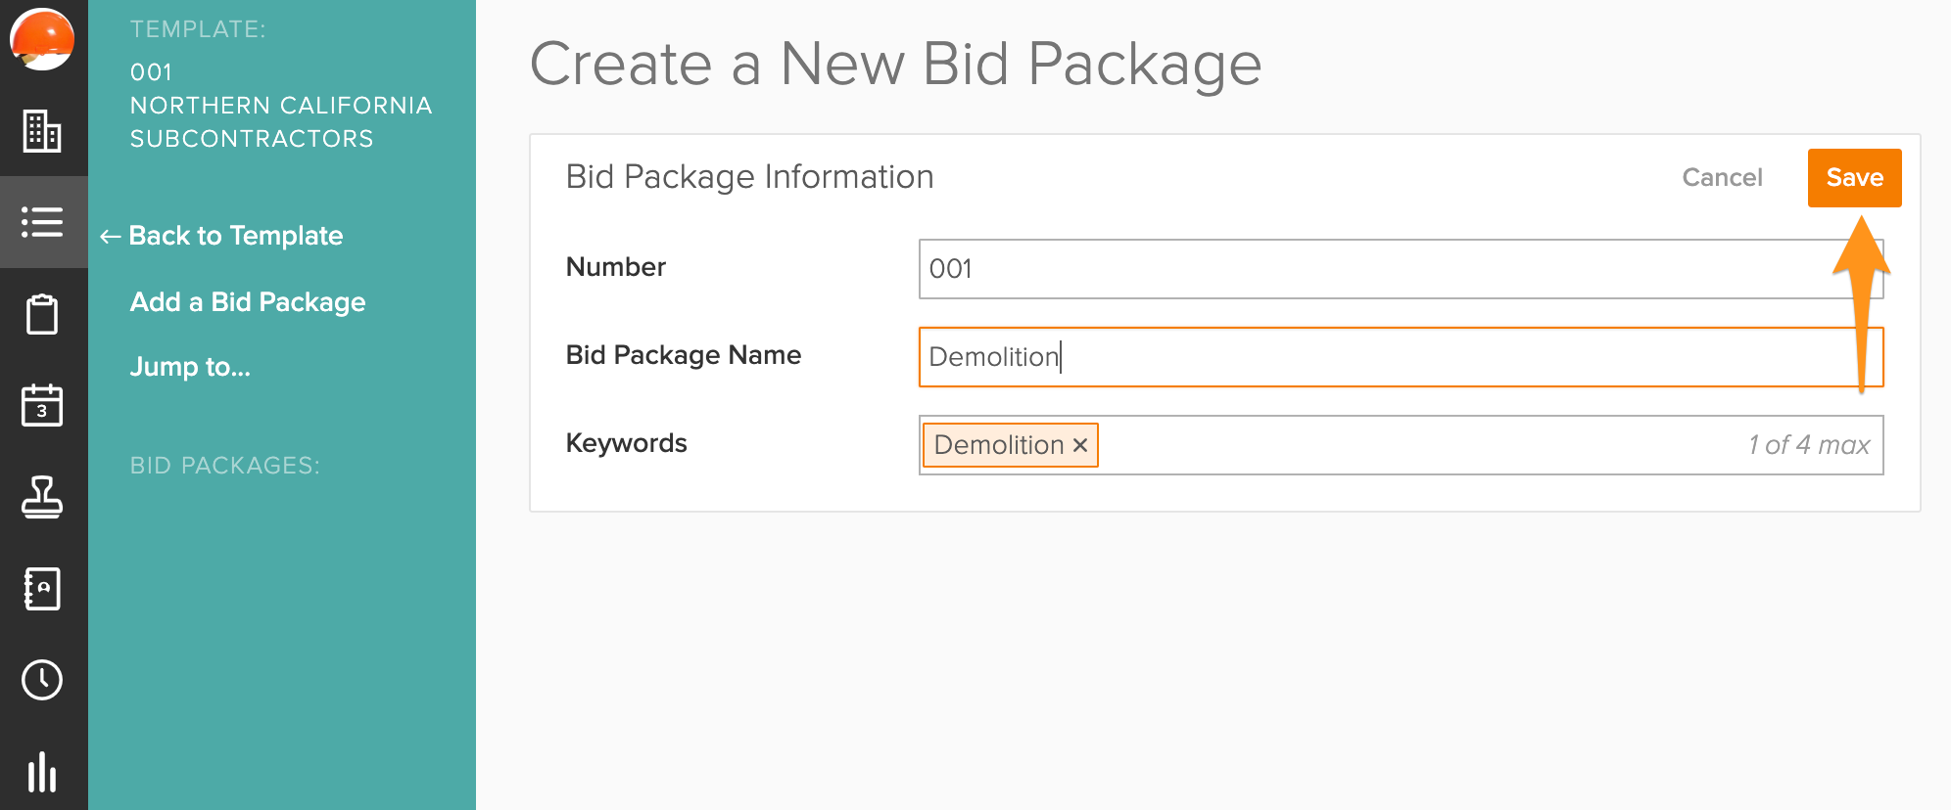The height and width of the screenshot is (810, 1951).
Task: Click the orange hard hat logo
Action: pos(42,40)
